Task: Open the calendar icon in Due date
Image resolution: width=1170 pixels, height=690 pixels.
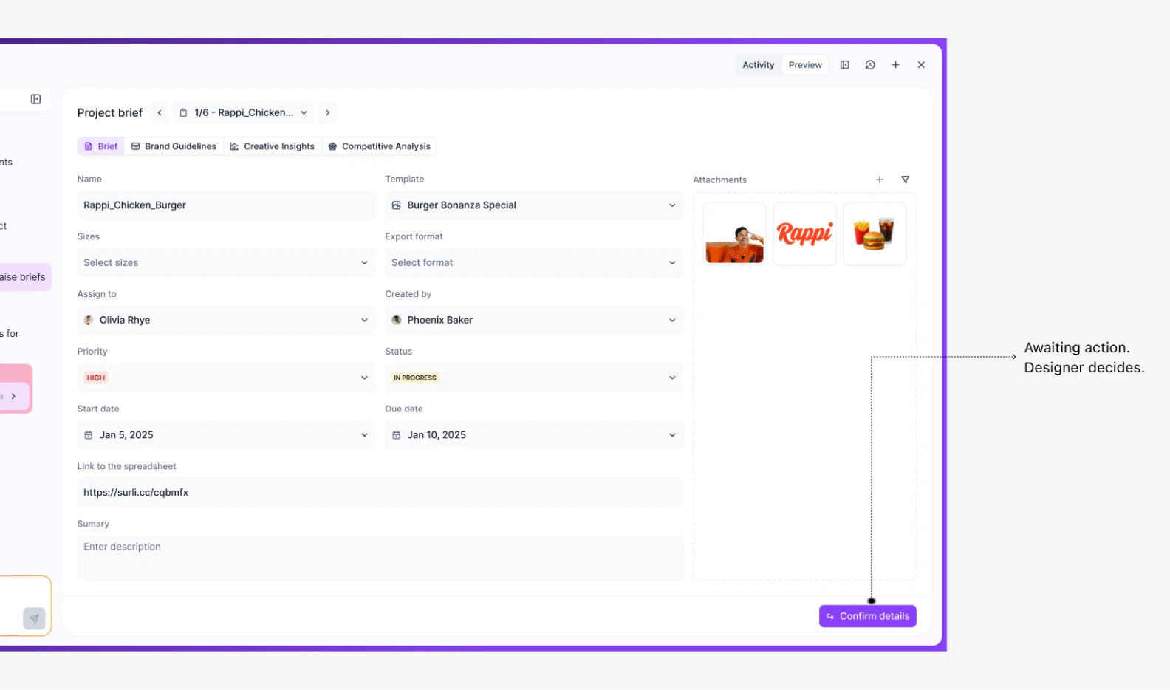Action: pyautogui.click(x=397, y=435)
